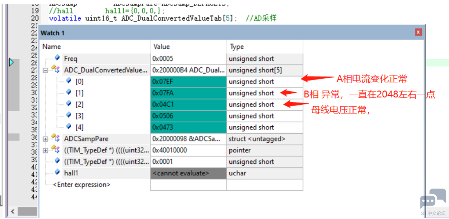449x219 pixels.
Task: Click the watch variable icon next to hall1
Action: (x=57, y=173)
